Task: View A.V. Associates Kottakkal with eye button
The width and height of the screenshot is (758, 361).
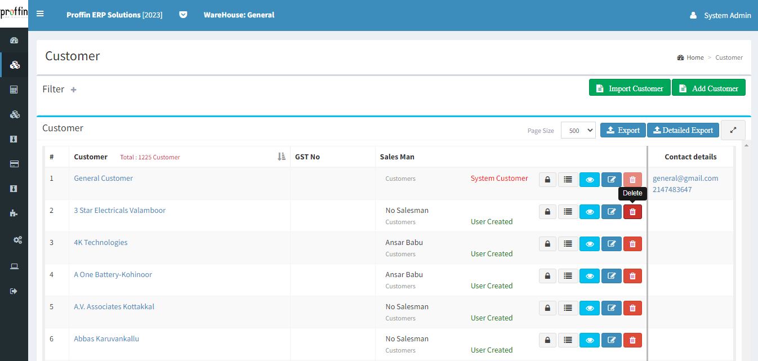Action: (590, 308)
